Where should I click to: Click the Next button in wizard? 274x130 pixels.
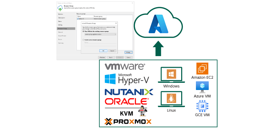[x=111, y=57]
